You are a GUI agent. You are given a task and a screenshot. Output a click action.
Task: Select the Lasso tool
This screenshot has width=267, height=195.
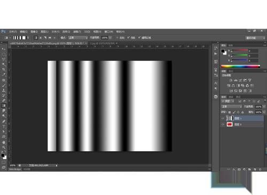click(x=3, y=59)
